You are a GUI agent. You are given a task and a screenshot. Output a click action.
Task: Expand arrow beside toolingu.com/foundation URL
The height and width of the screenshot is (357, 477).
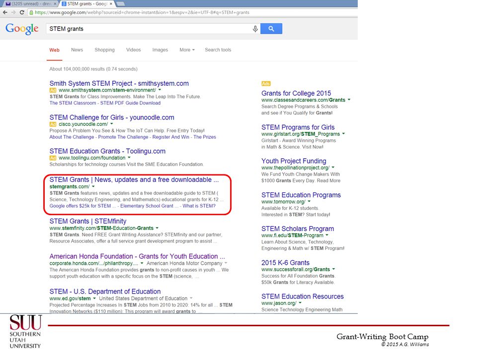pos(129,158)
